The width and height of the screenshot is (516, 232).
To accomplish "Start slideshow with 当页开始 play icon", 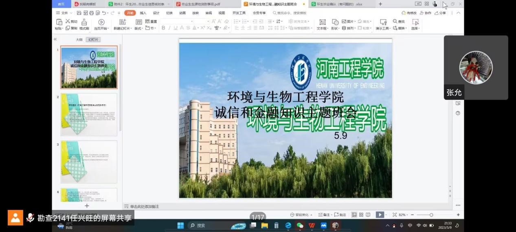I will pos(101,22).
